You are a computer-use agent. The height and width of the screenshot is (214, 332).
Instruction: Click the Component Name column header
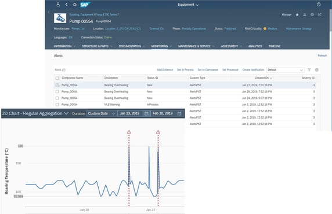click(73, 78)
